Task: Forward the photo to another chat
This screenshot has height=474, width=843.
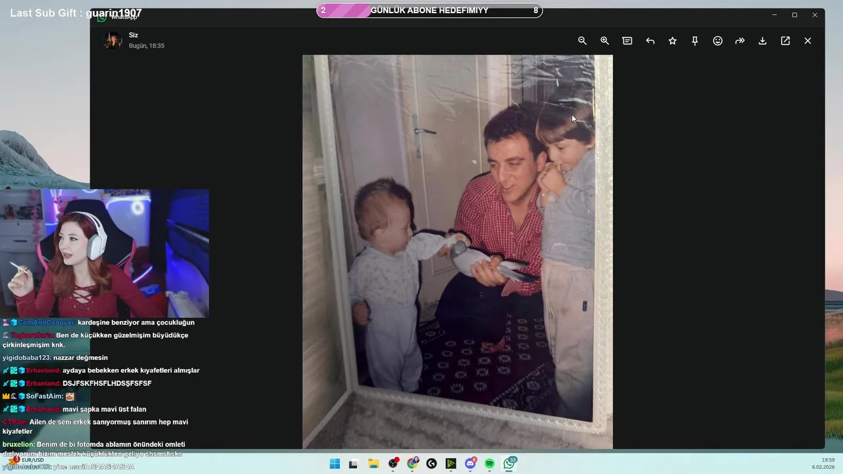Action: [740, 41]
